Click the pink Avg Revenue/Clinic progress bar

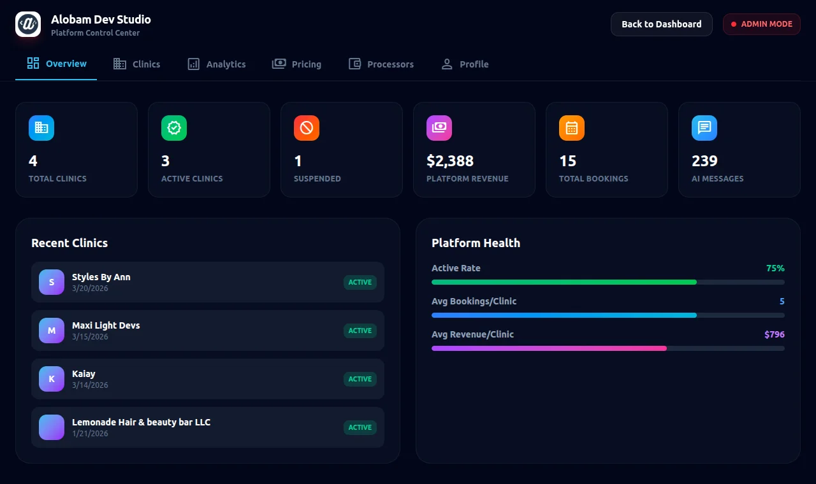pyautogui.click(x=549, y=348)
